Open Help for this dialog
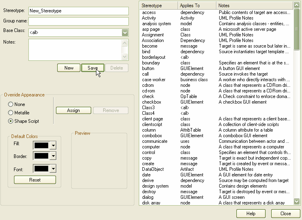 point(251,214)
